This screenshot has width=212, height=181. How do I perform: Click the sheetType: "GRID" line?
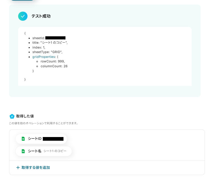tap(47, 52)
